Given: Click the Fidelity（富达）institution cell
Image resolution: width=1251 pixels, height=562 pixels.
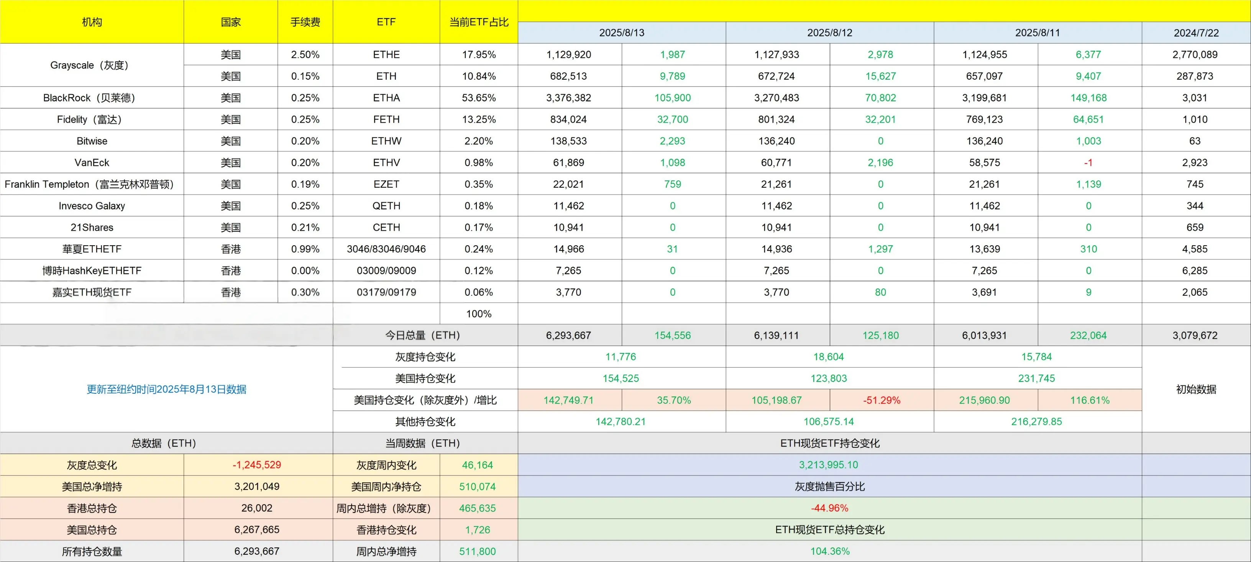Looking at the screenshot, I should (92, 120).
